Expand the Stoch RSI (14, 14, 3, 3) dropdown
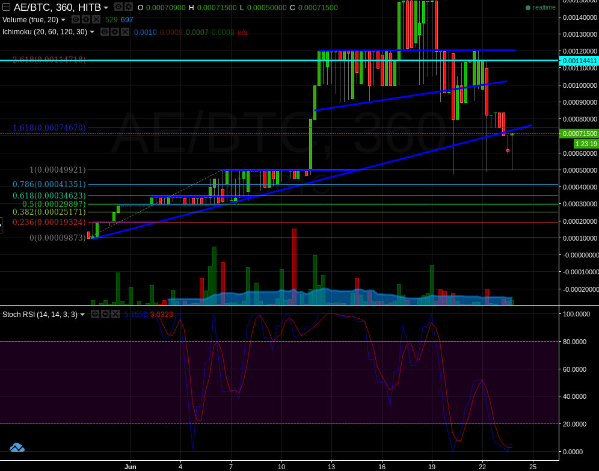The height and width of the screenshot is (471, 599). click(x=82, y=315)
